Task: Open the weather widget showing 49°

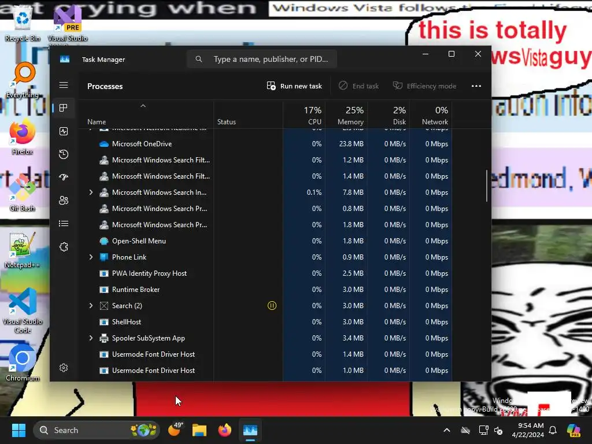Action: pos(175,430)
